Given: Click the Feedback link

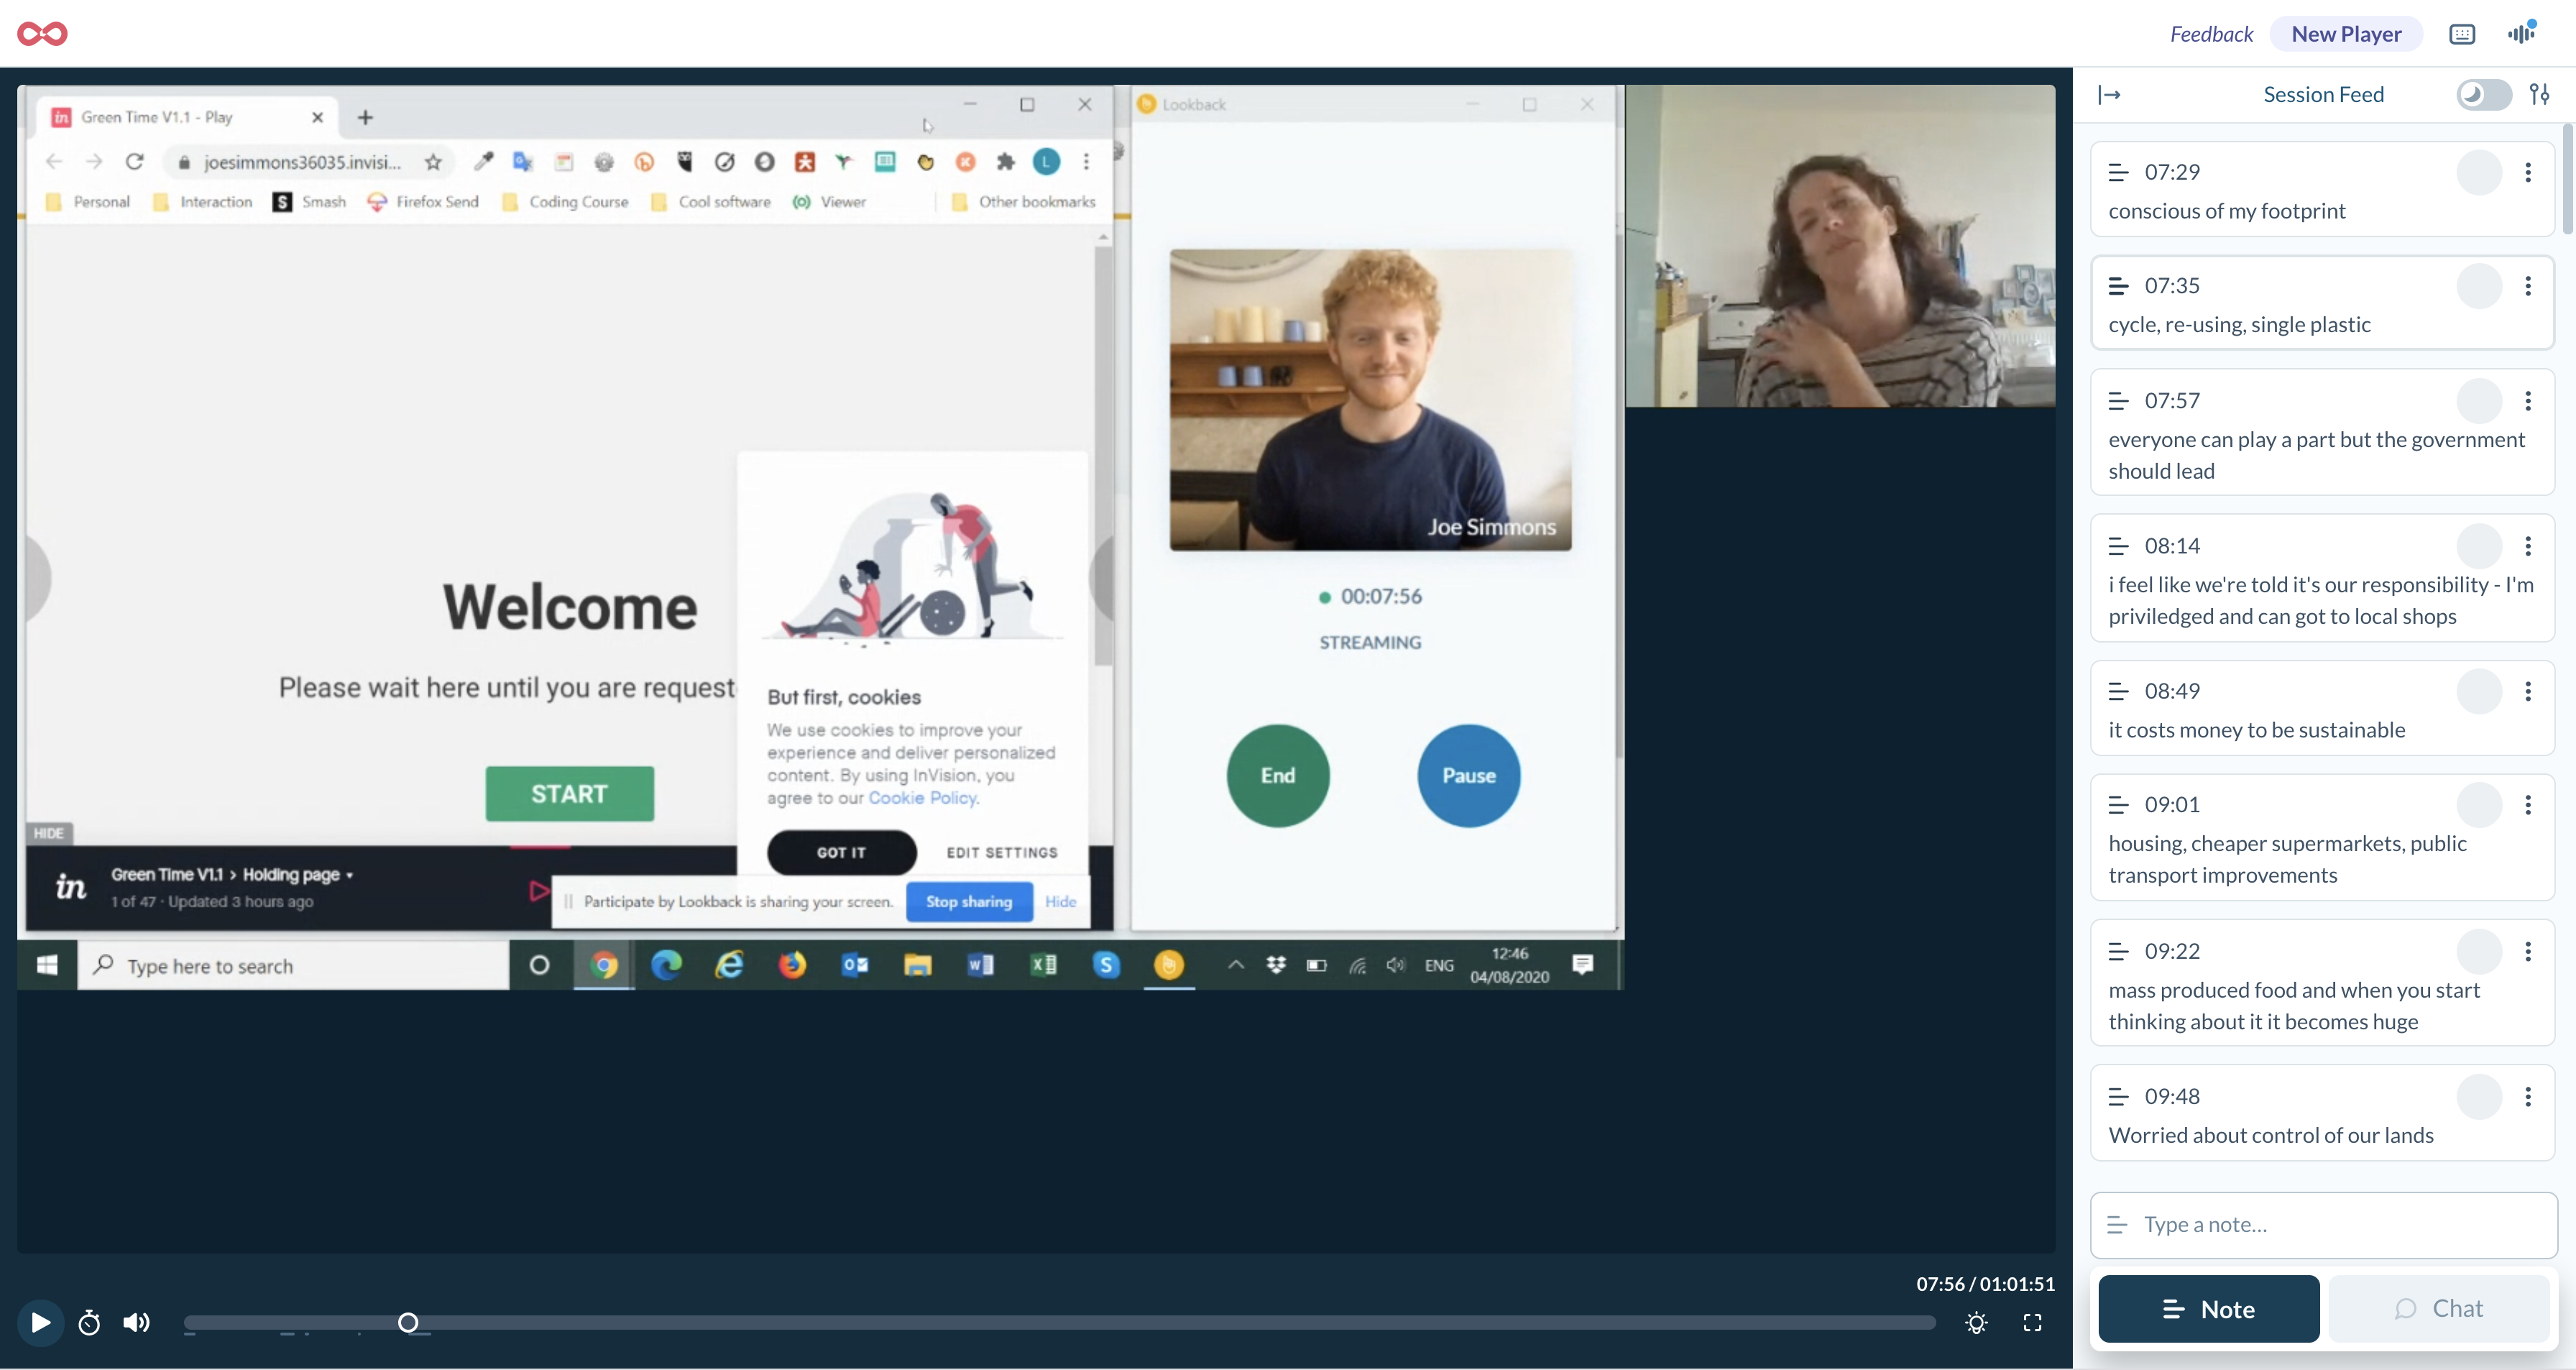Looking at the screenshot, I should coord(2211,34).
